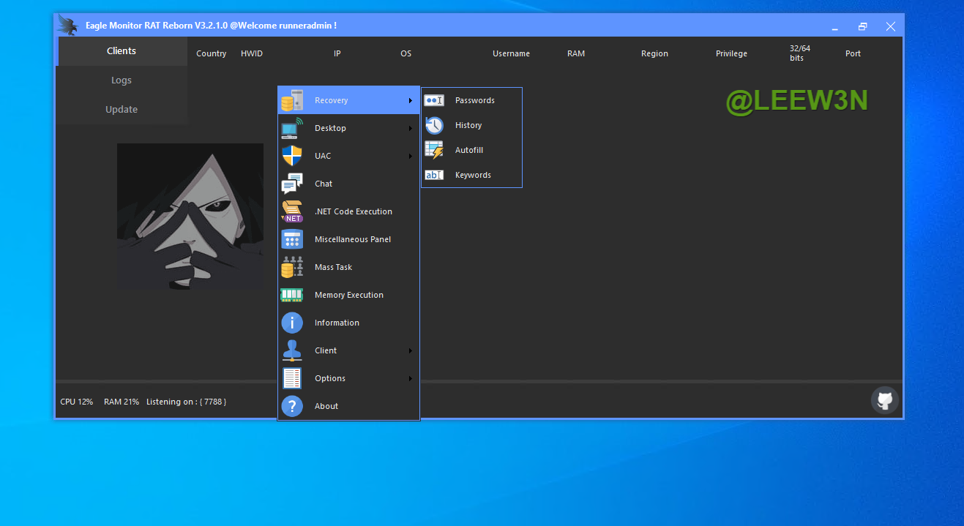964x526 pixels.
Task: Expand the Options submenu arrow
Action: coord(411,379)
